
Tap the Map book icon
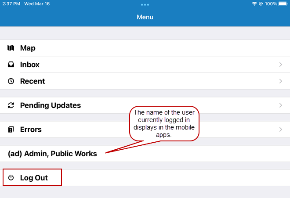point(11,48)
